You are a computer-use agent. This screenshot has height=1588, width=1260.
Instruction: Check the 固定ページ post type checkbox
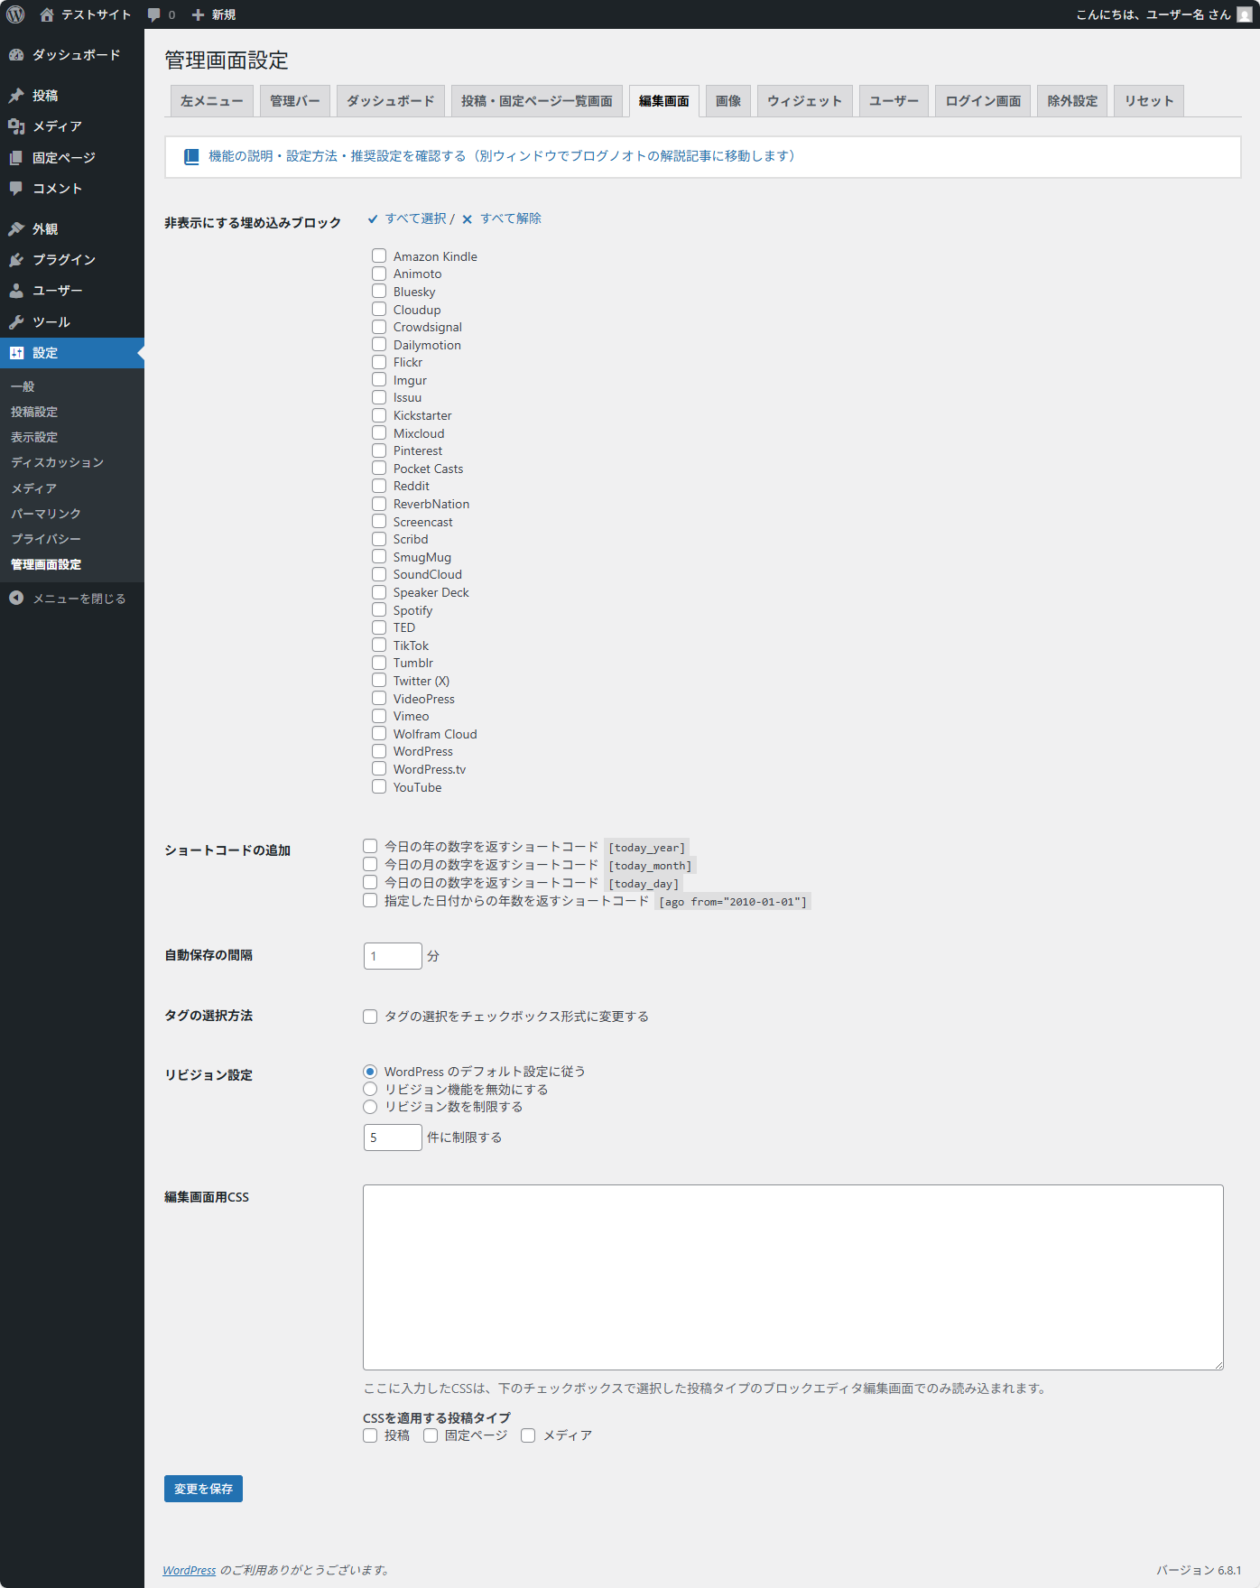(x=431, y=1435)
